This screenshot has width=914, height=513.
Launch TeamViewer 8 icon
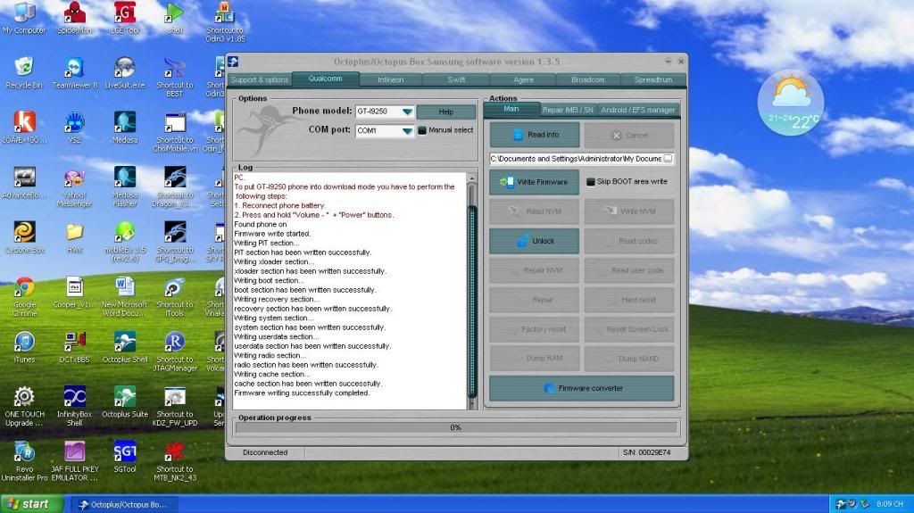point(75,73)
